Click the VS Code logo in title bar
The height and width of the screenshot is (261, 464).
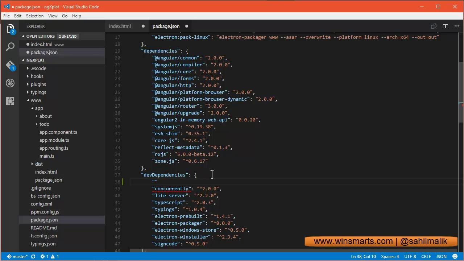point(7,7)
